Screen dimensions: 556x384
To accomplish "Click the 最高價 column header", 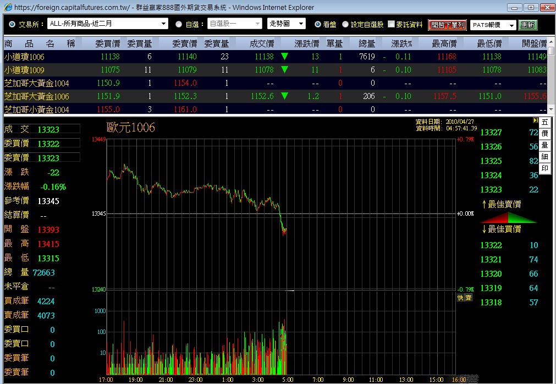I will pos(444,43).
